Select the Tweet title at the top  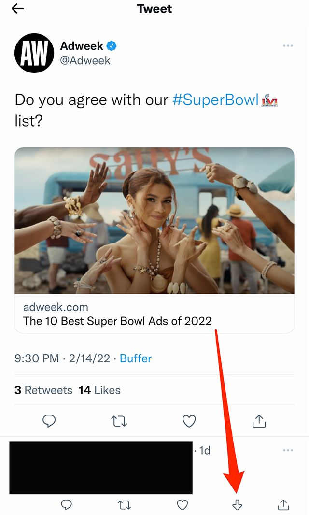click(154, 8)
